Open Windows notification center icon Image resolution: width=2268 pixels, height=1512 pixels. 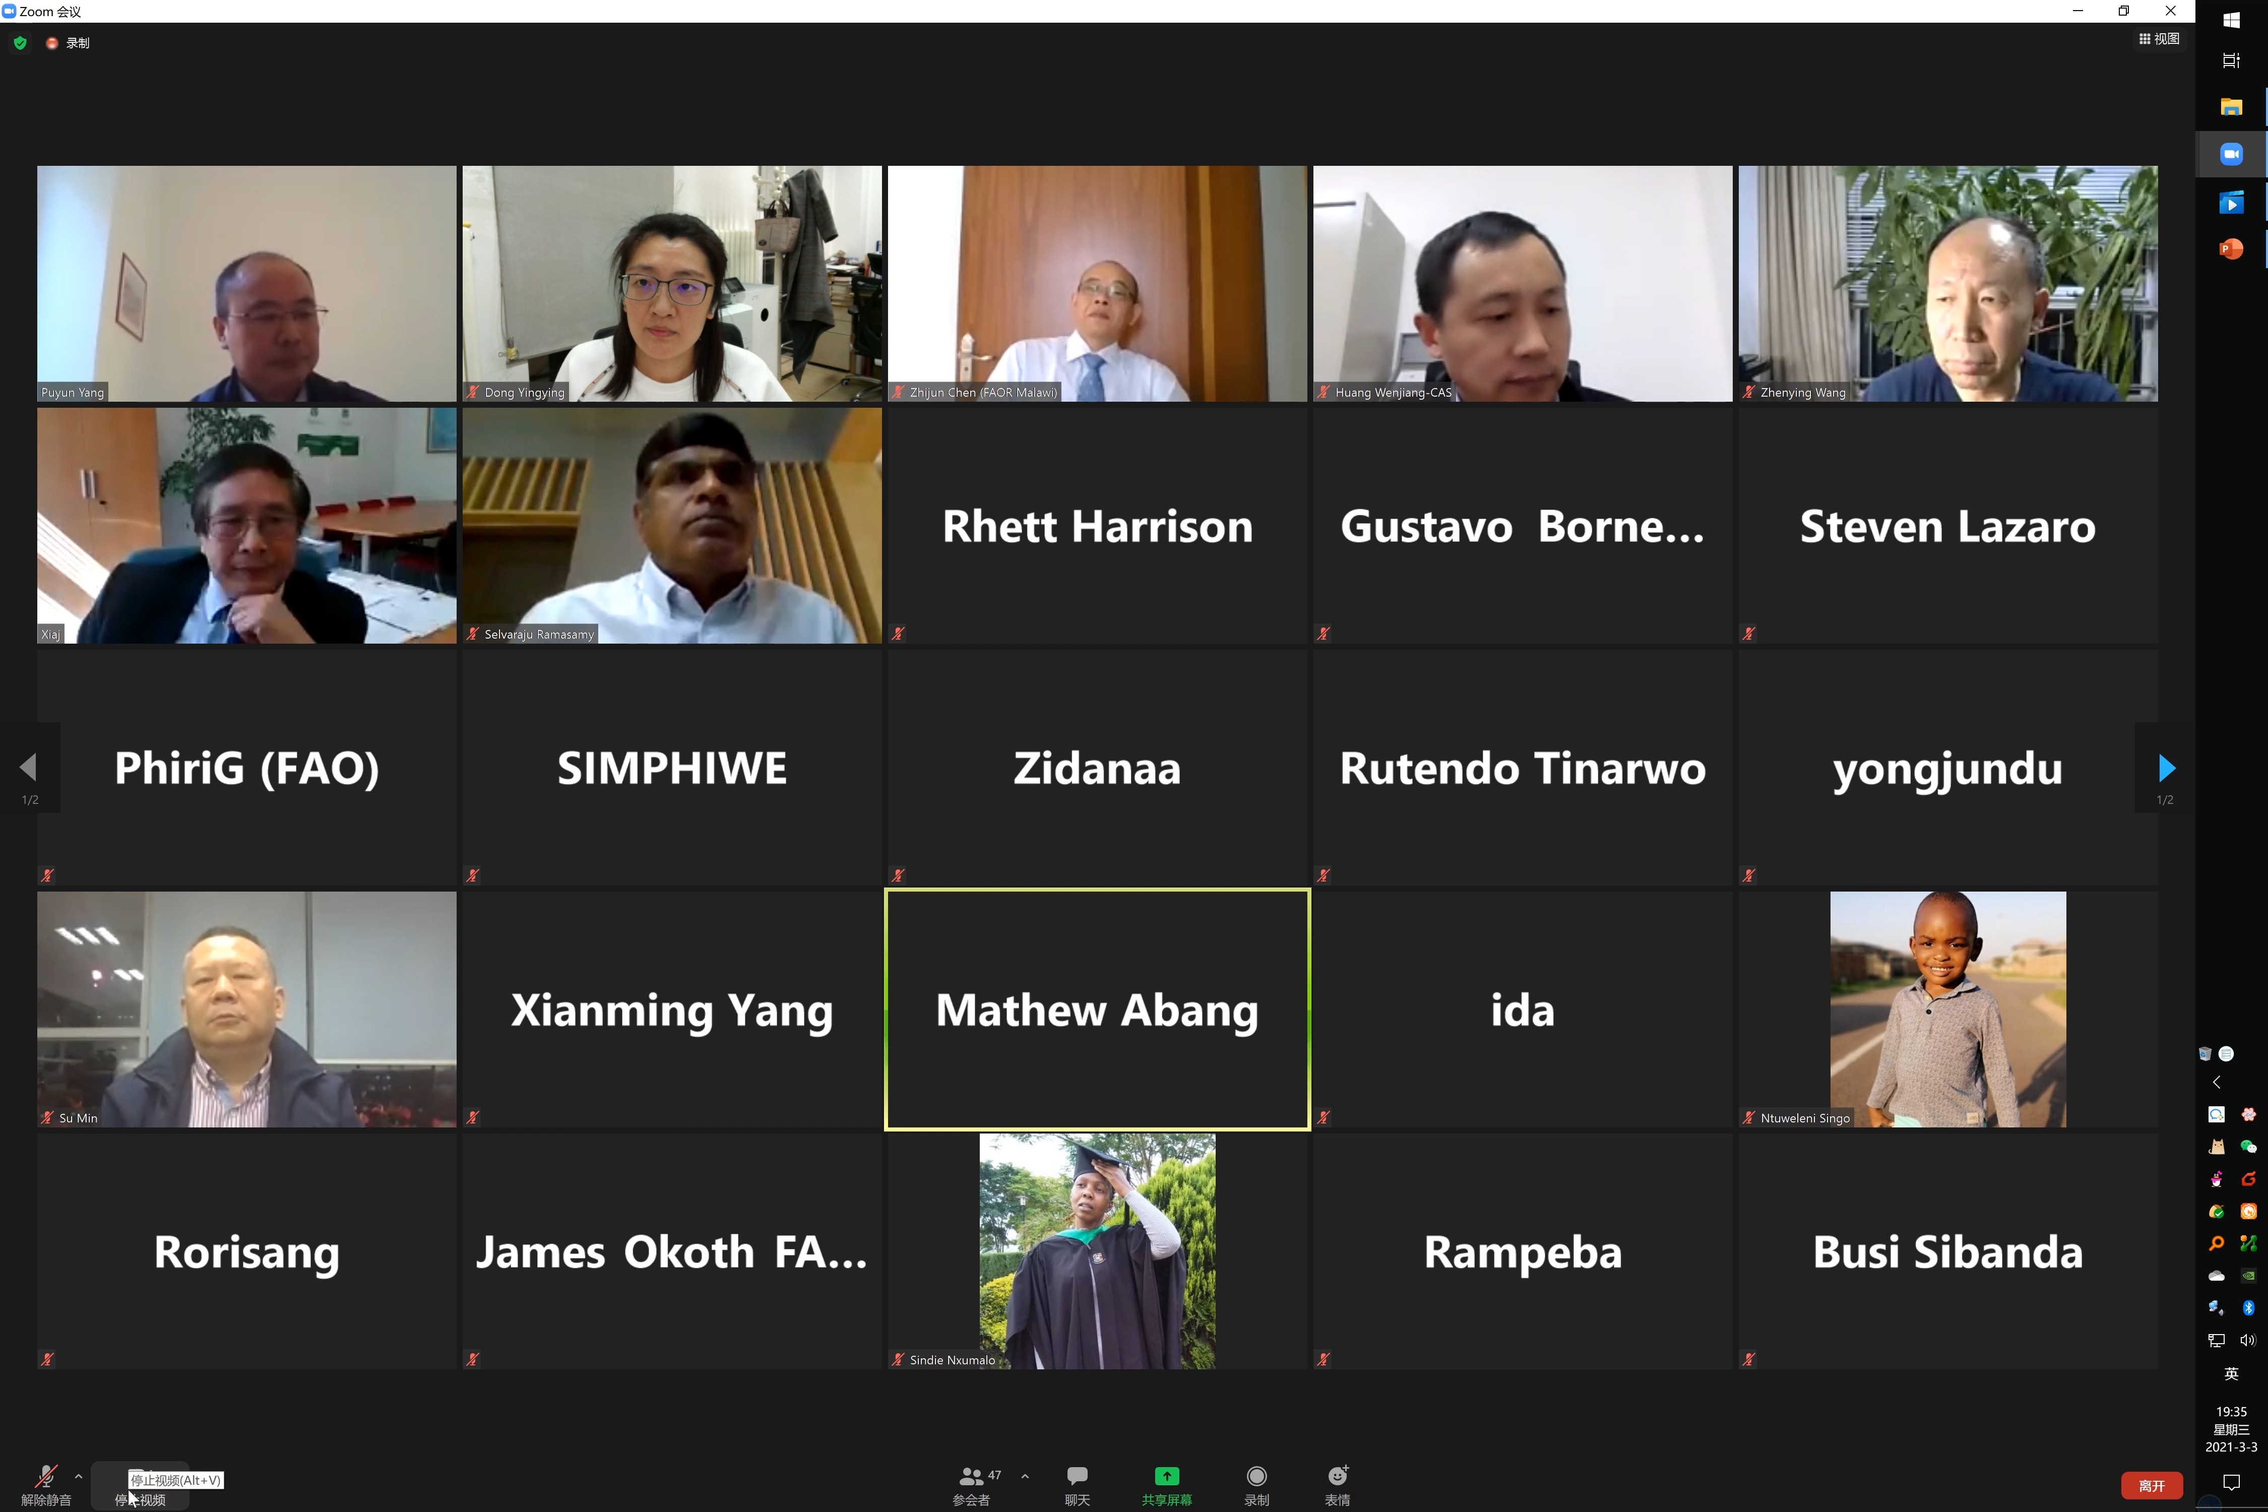coord(2231,1482)
